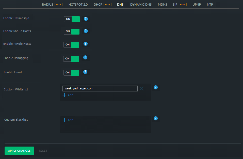
Task: Click Custom Blacklist help question mark
Action: click(156, 118)
